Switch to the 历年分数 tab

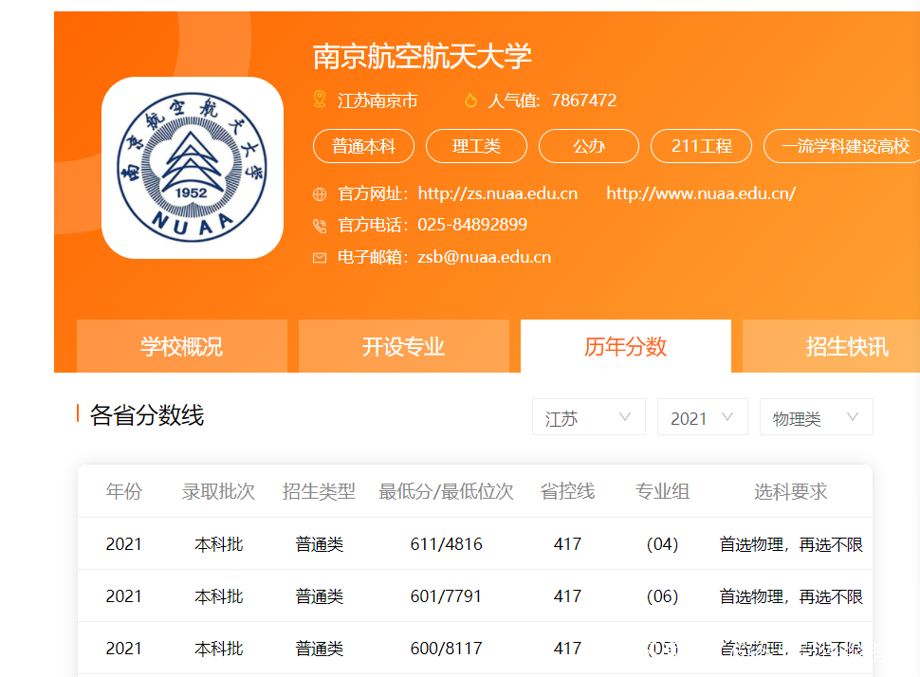click(x=625, y=346)
